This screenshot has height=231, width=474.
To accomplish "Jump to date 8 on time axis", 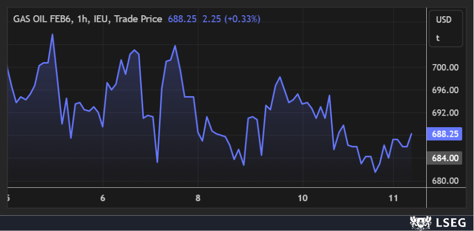I will click(x=198, y=198).
